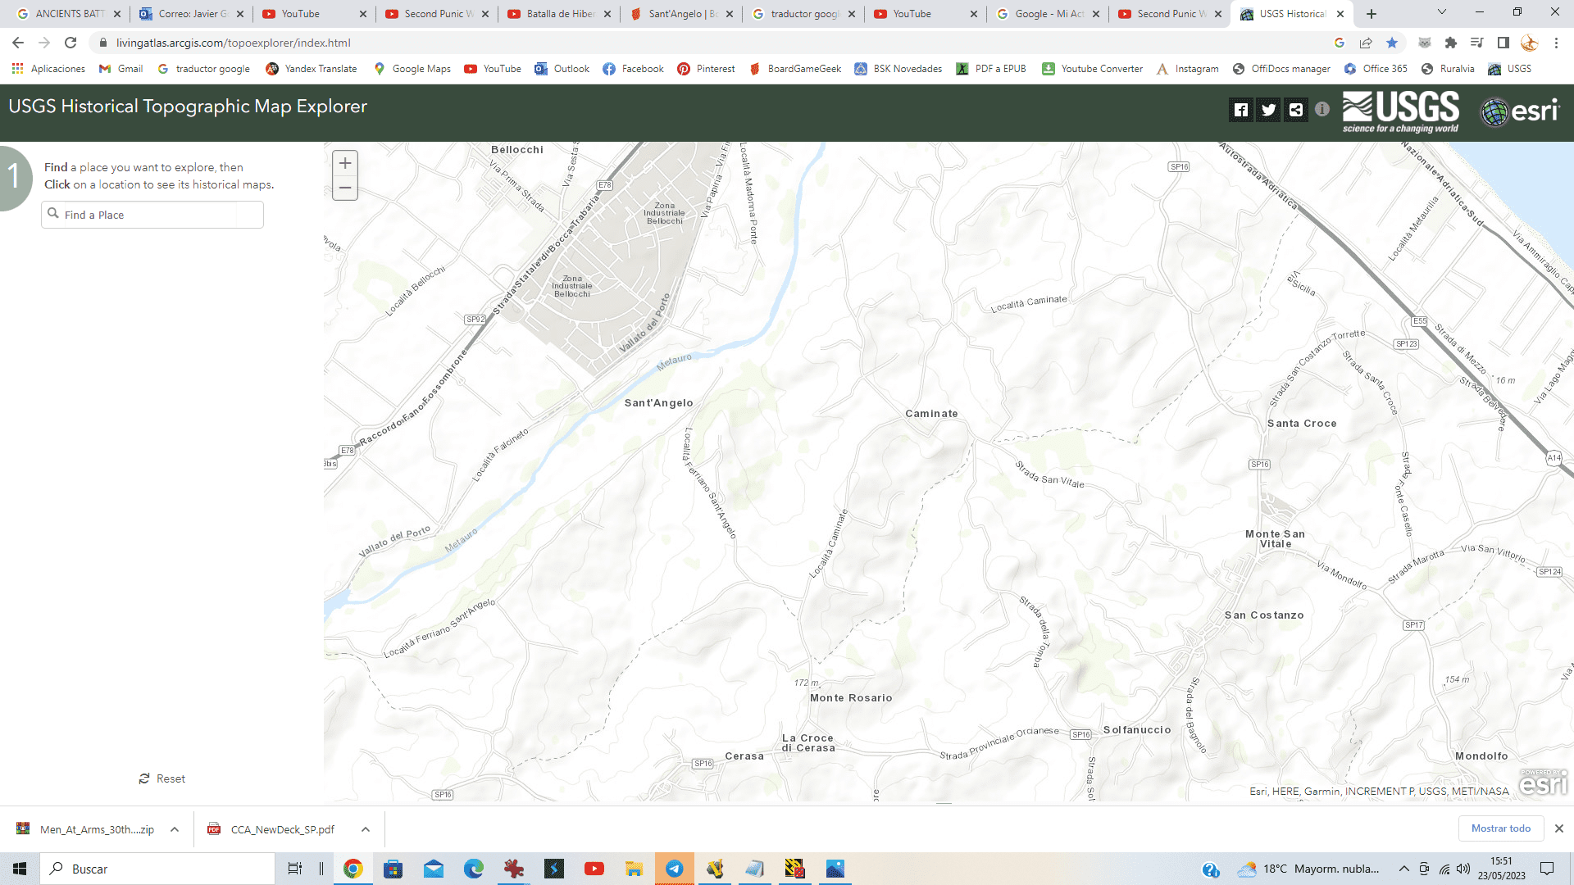Share the map on Facebook
This screenshot has width=1574, height=885.
(x=1241, y=110)
